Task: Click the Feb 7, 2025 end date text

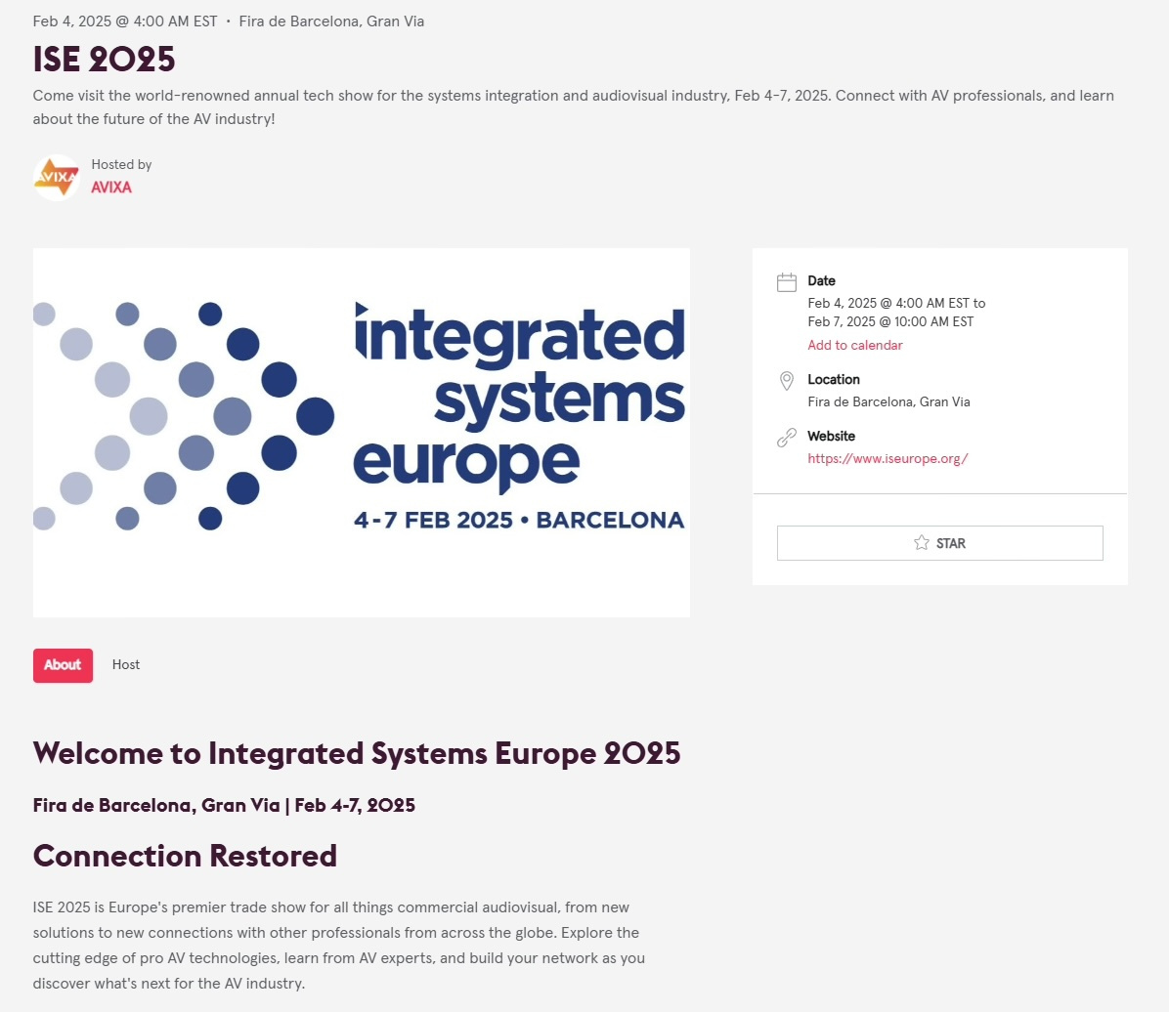Action: point(890,321)
